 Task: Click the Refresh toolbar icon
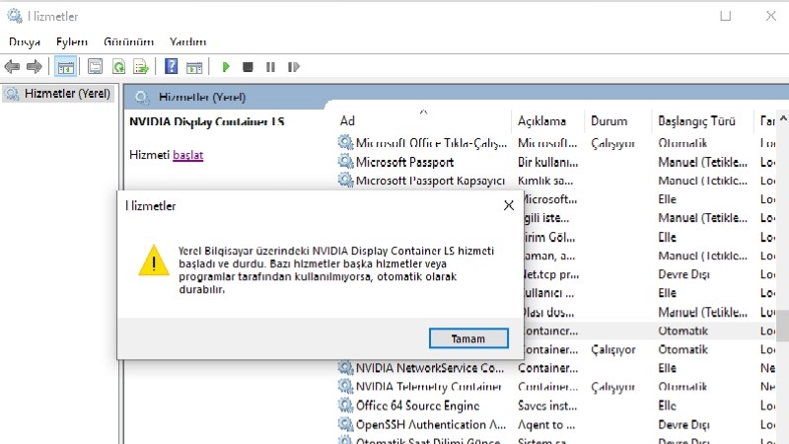pyautogui.click(x=118, y=67)
